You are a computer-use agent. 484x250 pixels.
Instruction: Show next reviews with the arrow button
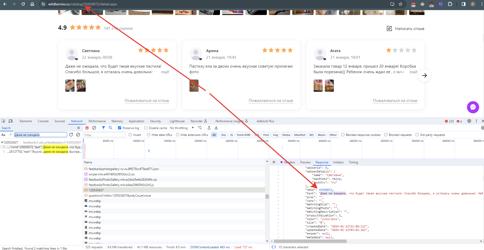pyautogui.click(x=424, y=75)
